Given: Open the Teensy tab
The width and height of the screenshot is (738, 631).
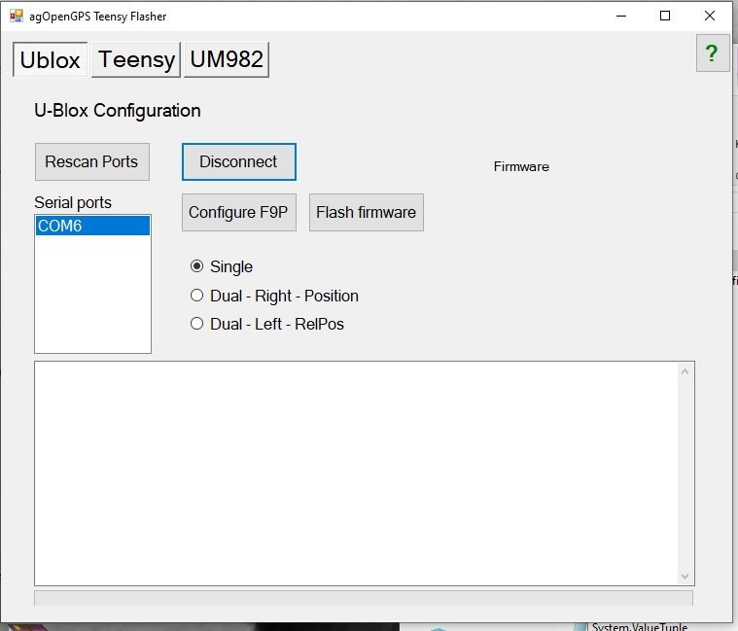Looking at the screenshot, I should 136,59.
